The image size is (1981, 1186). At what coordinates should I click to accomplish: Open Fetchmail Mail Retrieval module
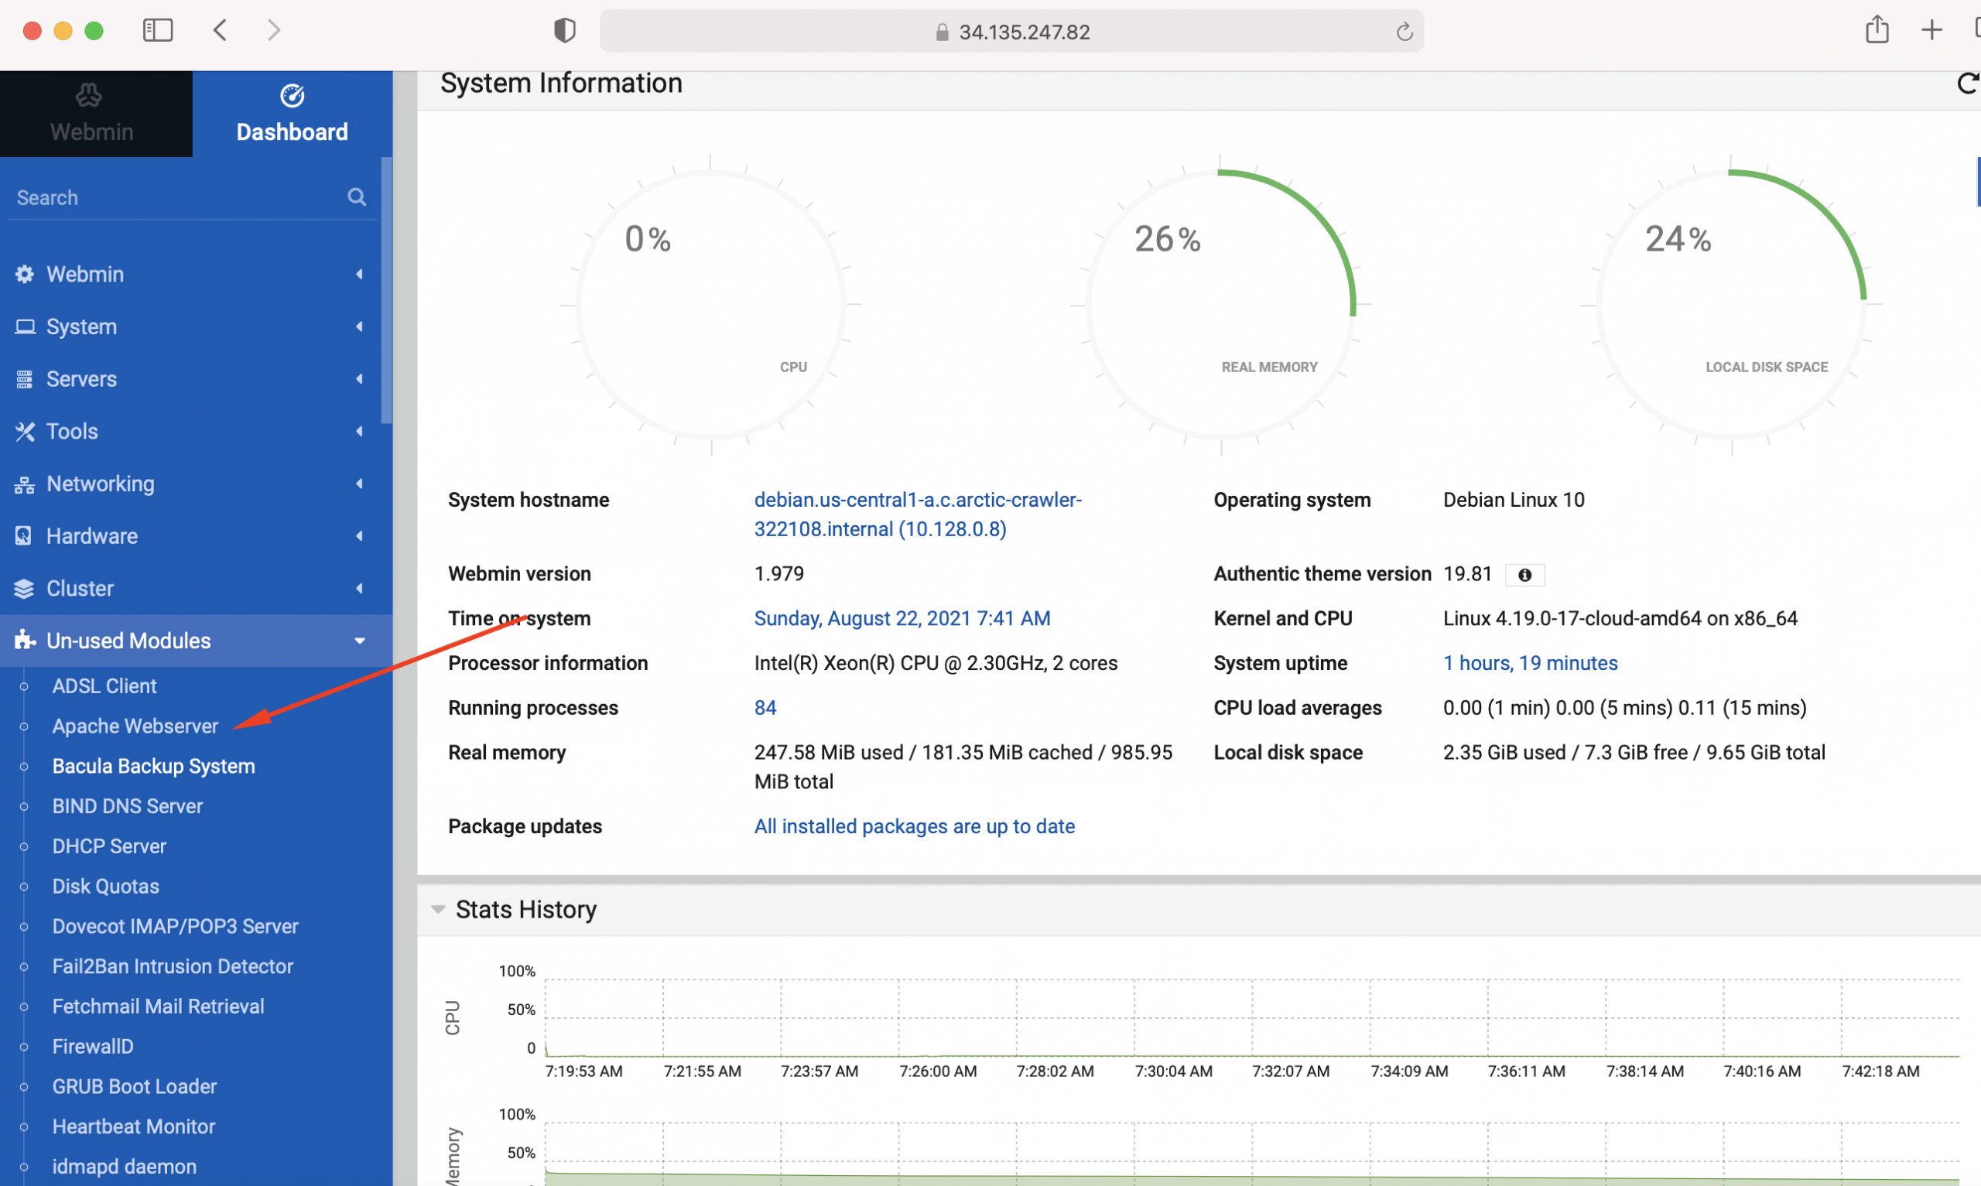(x=158, y=1007)
